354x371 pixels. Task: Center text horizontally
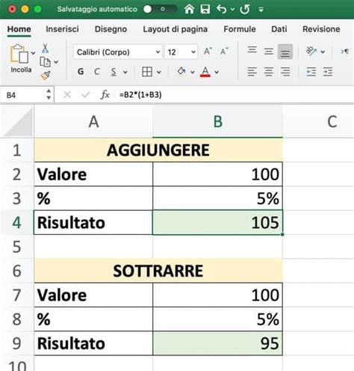tap(269, 72)
